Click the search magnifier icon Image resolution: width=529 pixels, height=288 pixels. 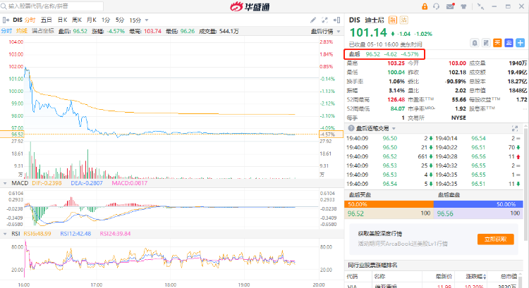click(x=4, y=6)
